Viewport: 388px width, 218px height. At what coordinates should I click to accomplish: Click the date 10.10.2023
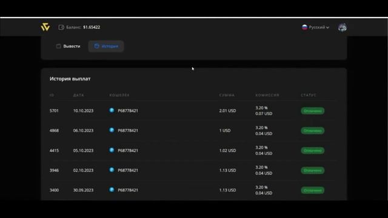point(83,111)
